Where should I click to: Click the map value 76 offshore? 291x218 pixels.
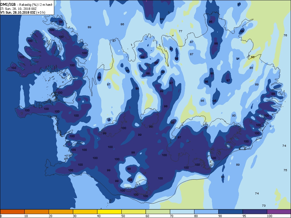coord(285,35)
